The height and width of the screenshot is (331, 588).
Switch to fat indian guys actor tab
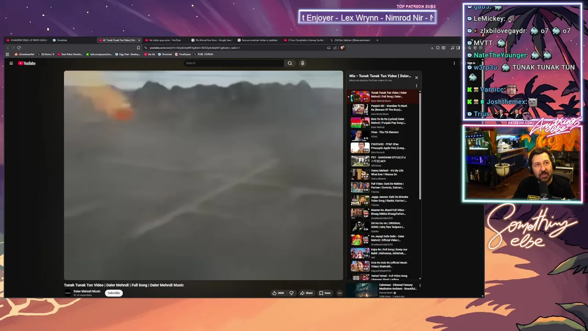(x=165, y=40)
